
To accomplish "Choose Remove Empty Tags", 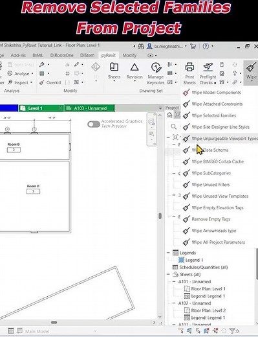I will pos(219,219).
